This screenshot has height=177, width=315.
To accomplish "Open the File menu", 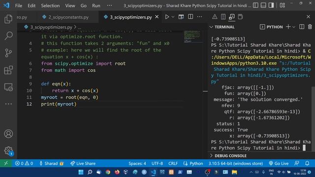I will coord(19,5).
